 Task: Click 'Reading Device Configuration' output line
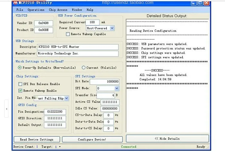[x=153, y=31]
